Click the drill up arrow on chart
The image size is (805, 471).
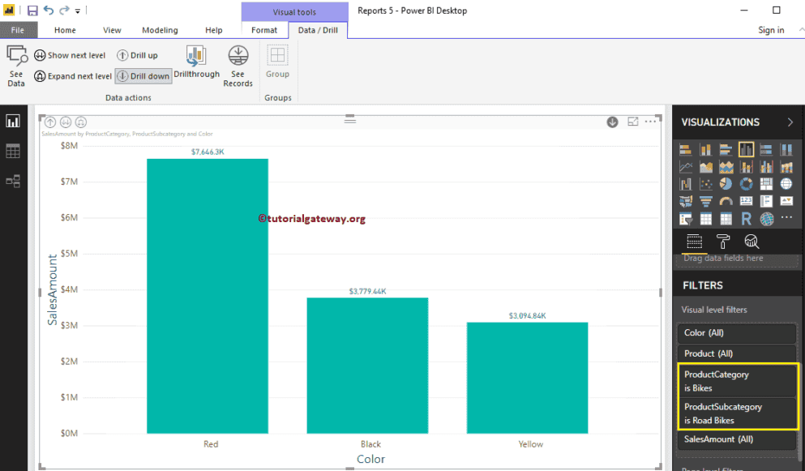50,122
